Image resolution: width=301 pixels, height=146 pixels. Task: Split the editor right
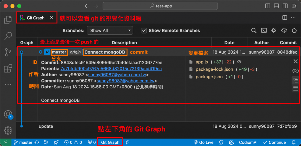click(x=285, y=18)
